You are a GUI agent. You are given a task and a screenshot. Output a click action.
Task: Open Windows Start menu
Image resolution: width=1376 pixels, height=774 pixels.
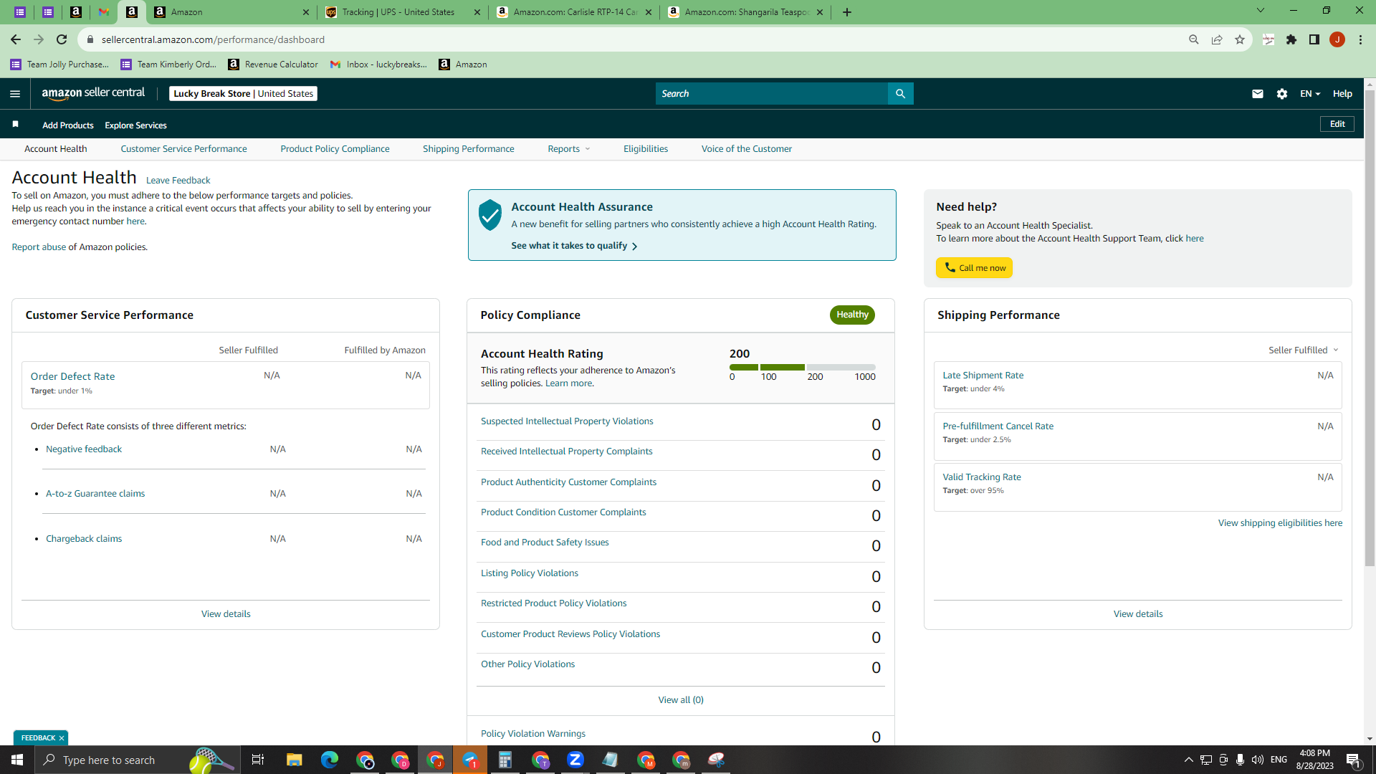coord(17,760)
